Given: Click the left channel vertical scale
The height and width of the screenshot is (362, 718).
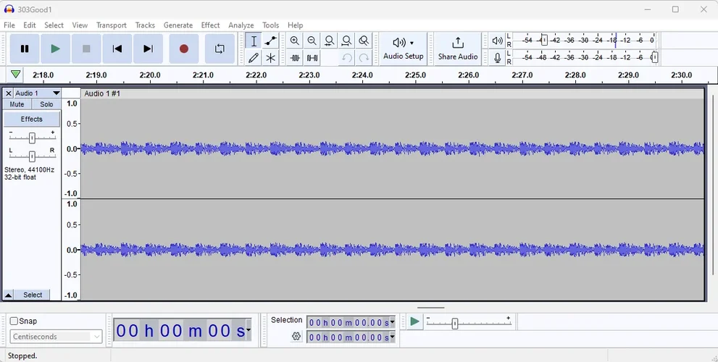Looking at the screenshot, I should (x=71, y=148).
